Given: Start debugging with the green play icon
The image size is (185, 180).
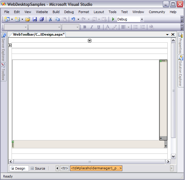Looking at the screenshot, I should click(x=113, y=19).
